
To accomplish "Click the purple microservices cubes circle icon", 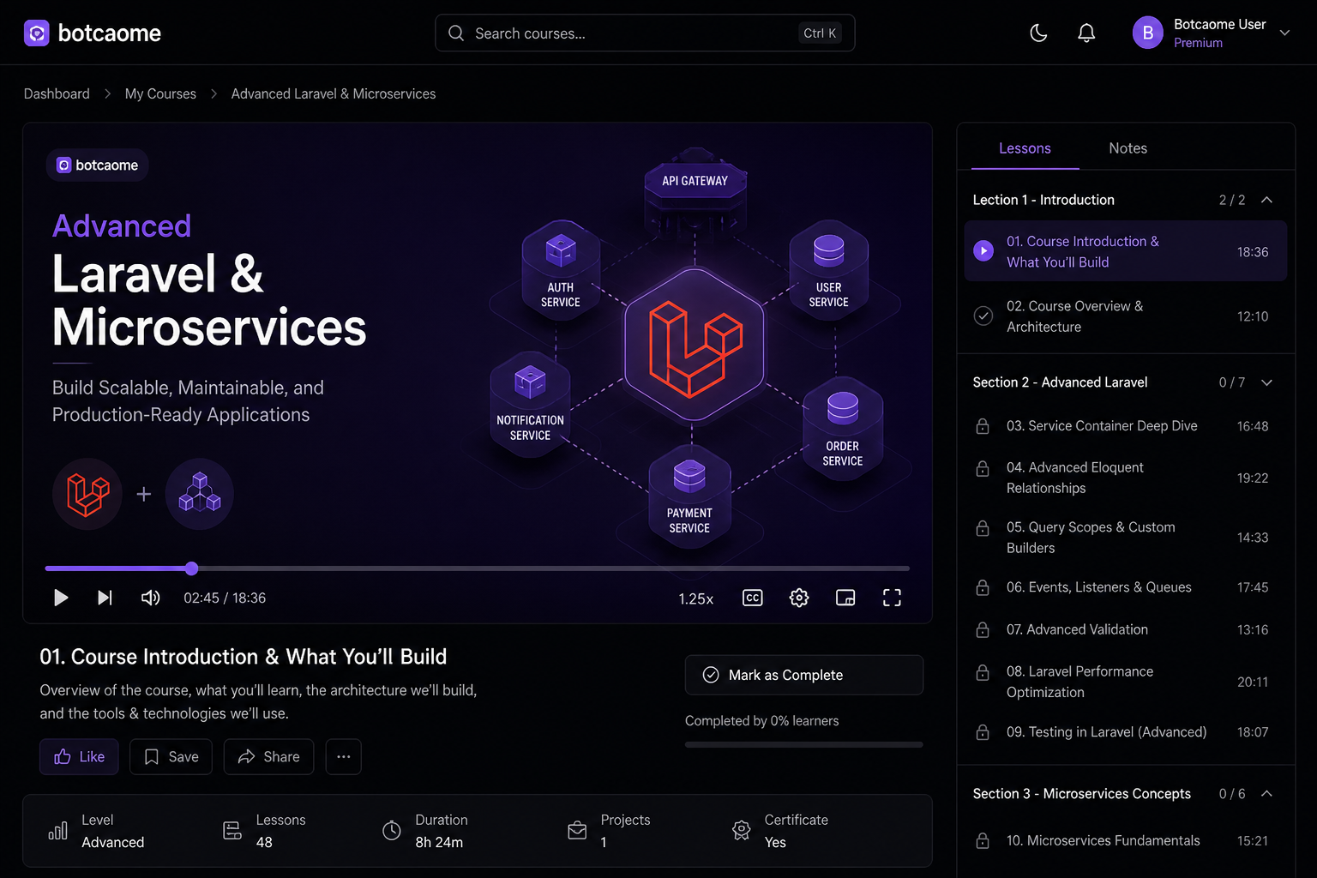I will (x=200, y=494).
